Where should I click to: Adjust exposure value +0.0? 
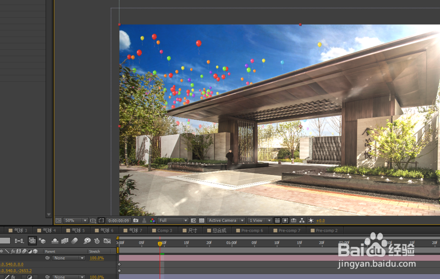pos(320,220)
